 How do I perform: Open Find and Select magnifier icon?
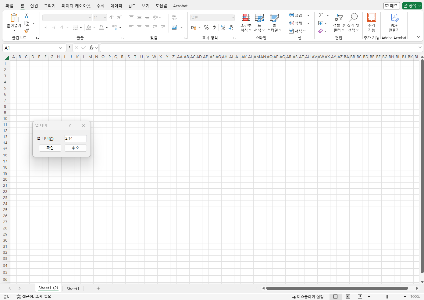(x=353, y=17)
